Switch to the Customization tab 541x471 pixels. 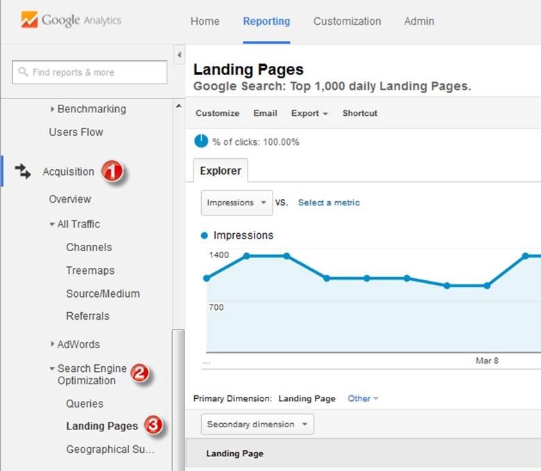click(x=347, y=21)
